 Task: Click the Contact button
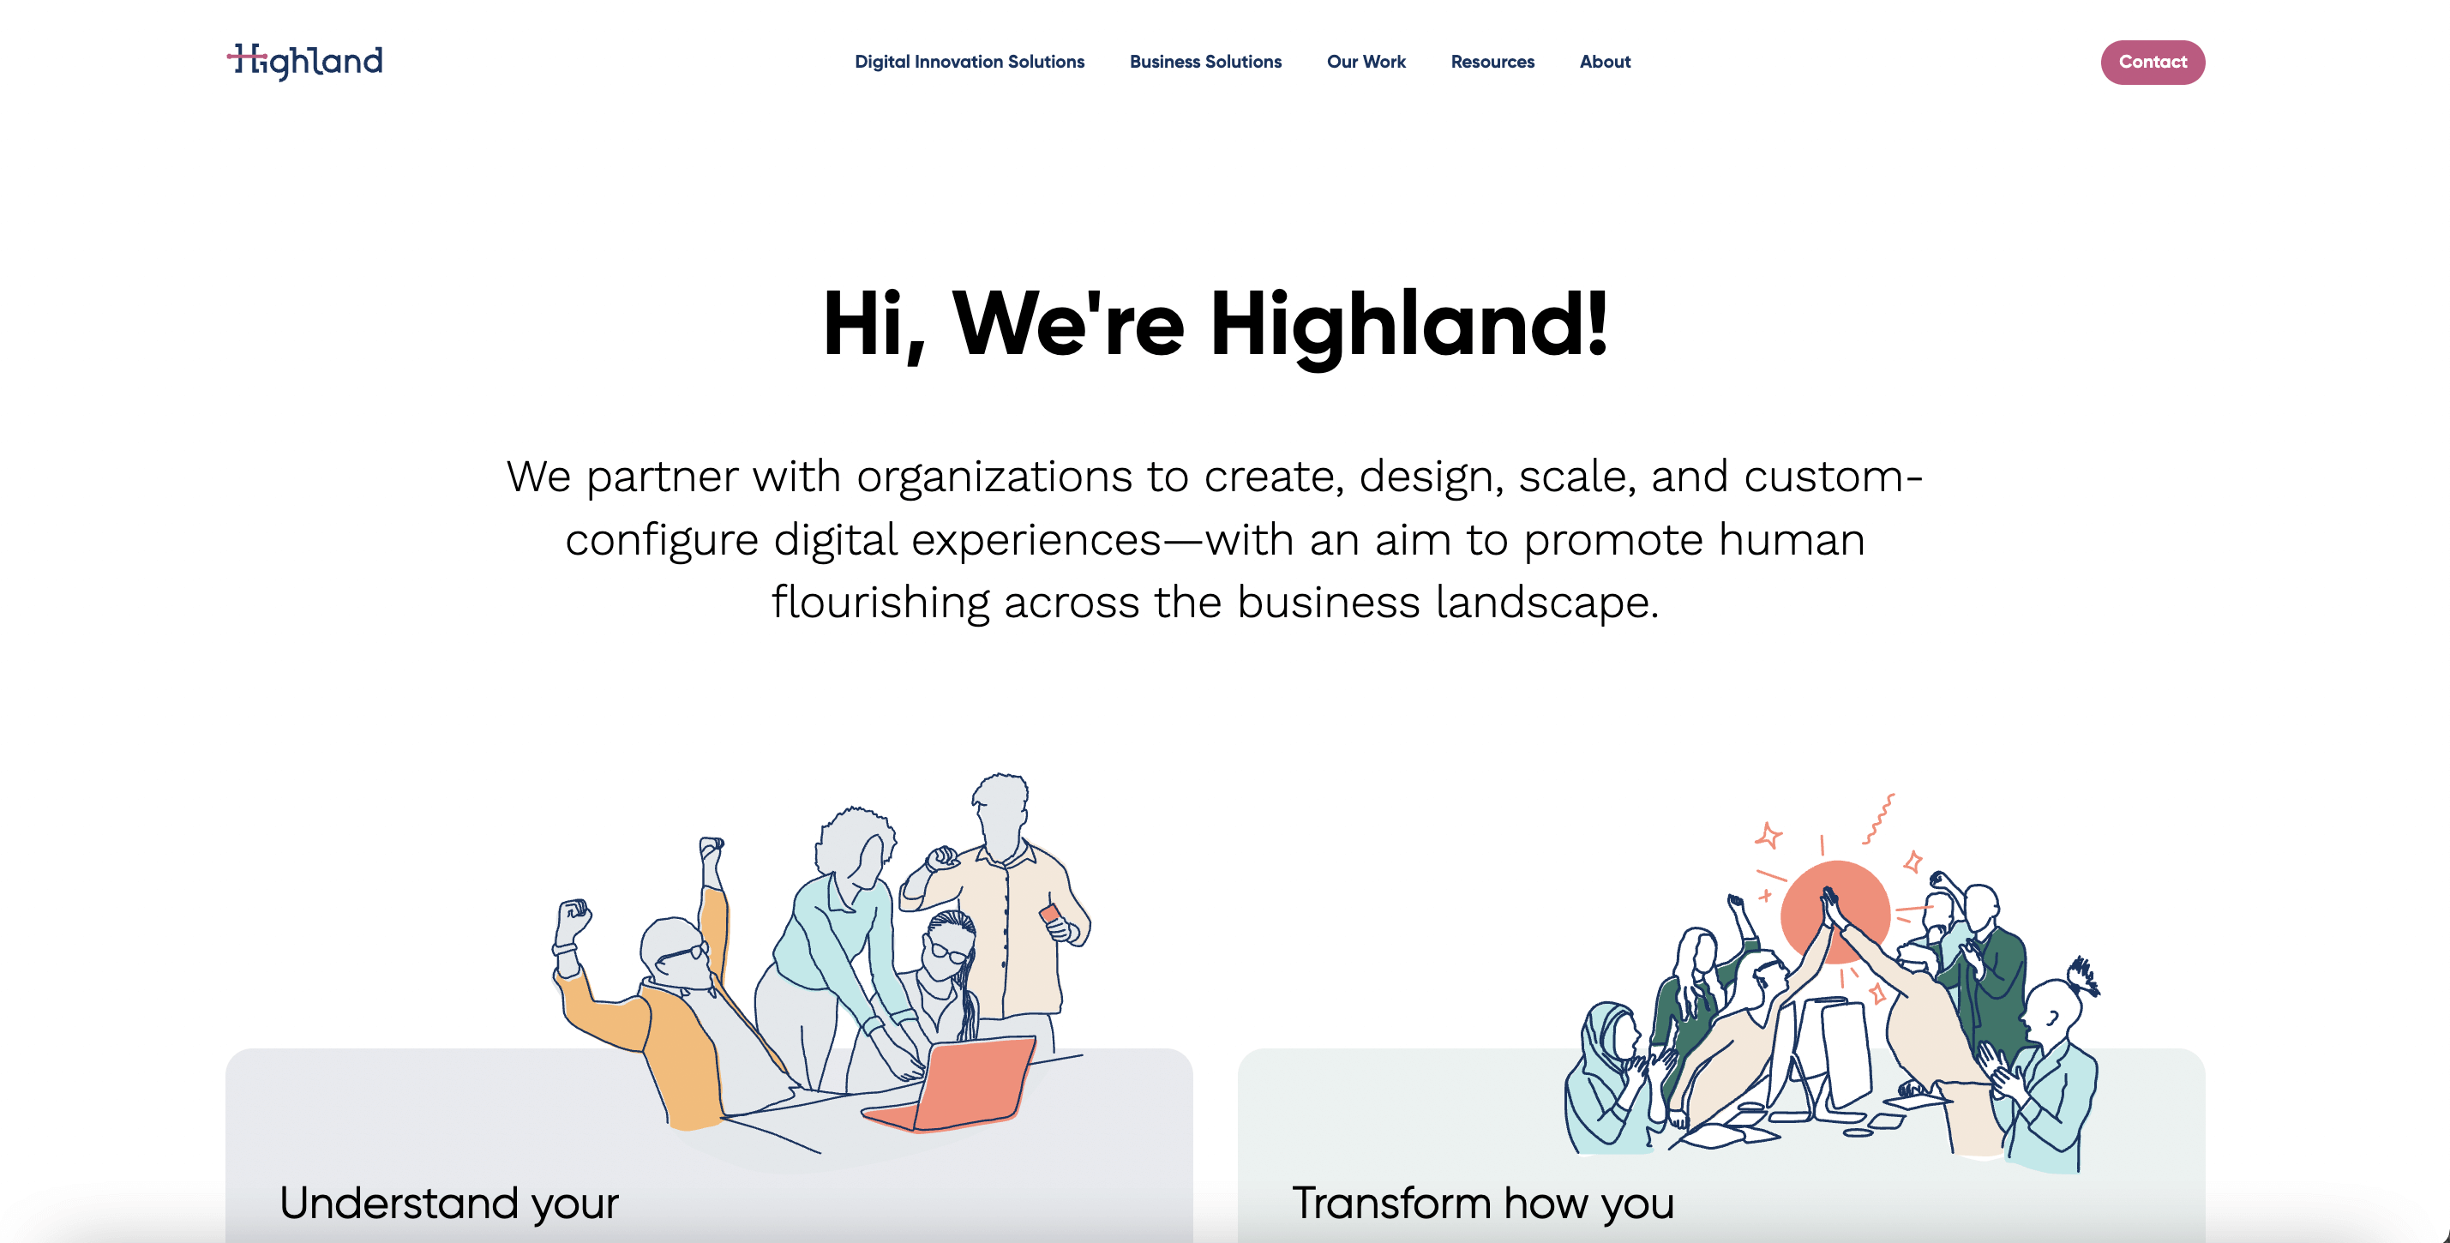click(2152, 62)
